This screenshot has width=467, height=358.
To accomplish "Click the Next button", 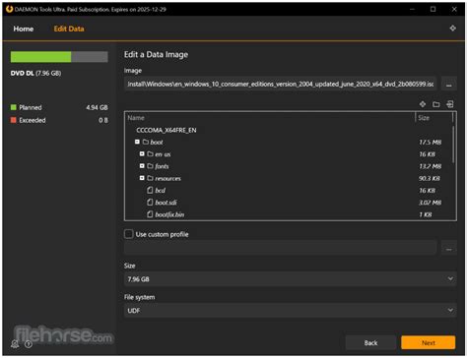I will pos(429,343).
